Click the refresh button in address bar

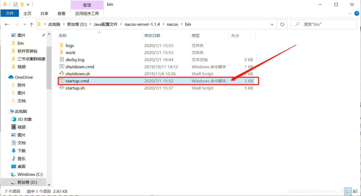click(x=282, y=24)
